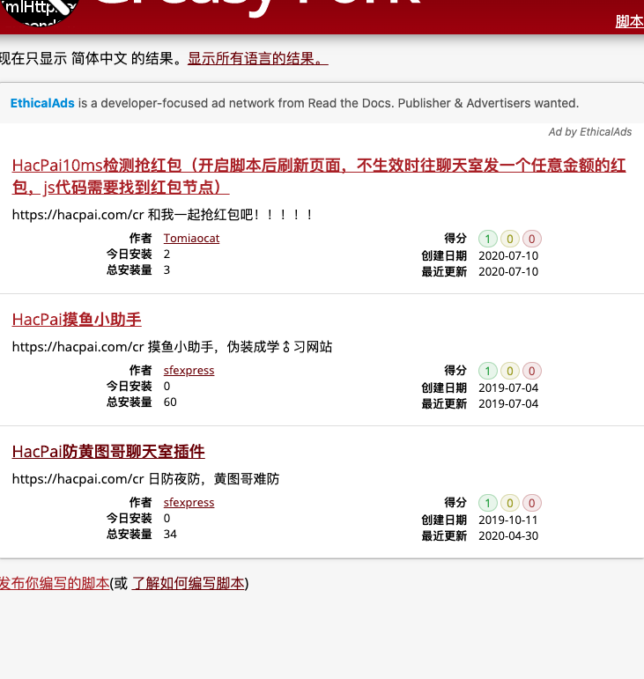Viewport: 644px width, 679px height.
Task: Click the red bad-rating badge for HacPai10ms script
Action: click(532, 239)
